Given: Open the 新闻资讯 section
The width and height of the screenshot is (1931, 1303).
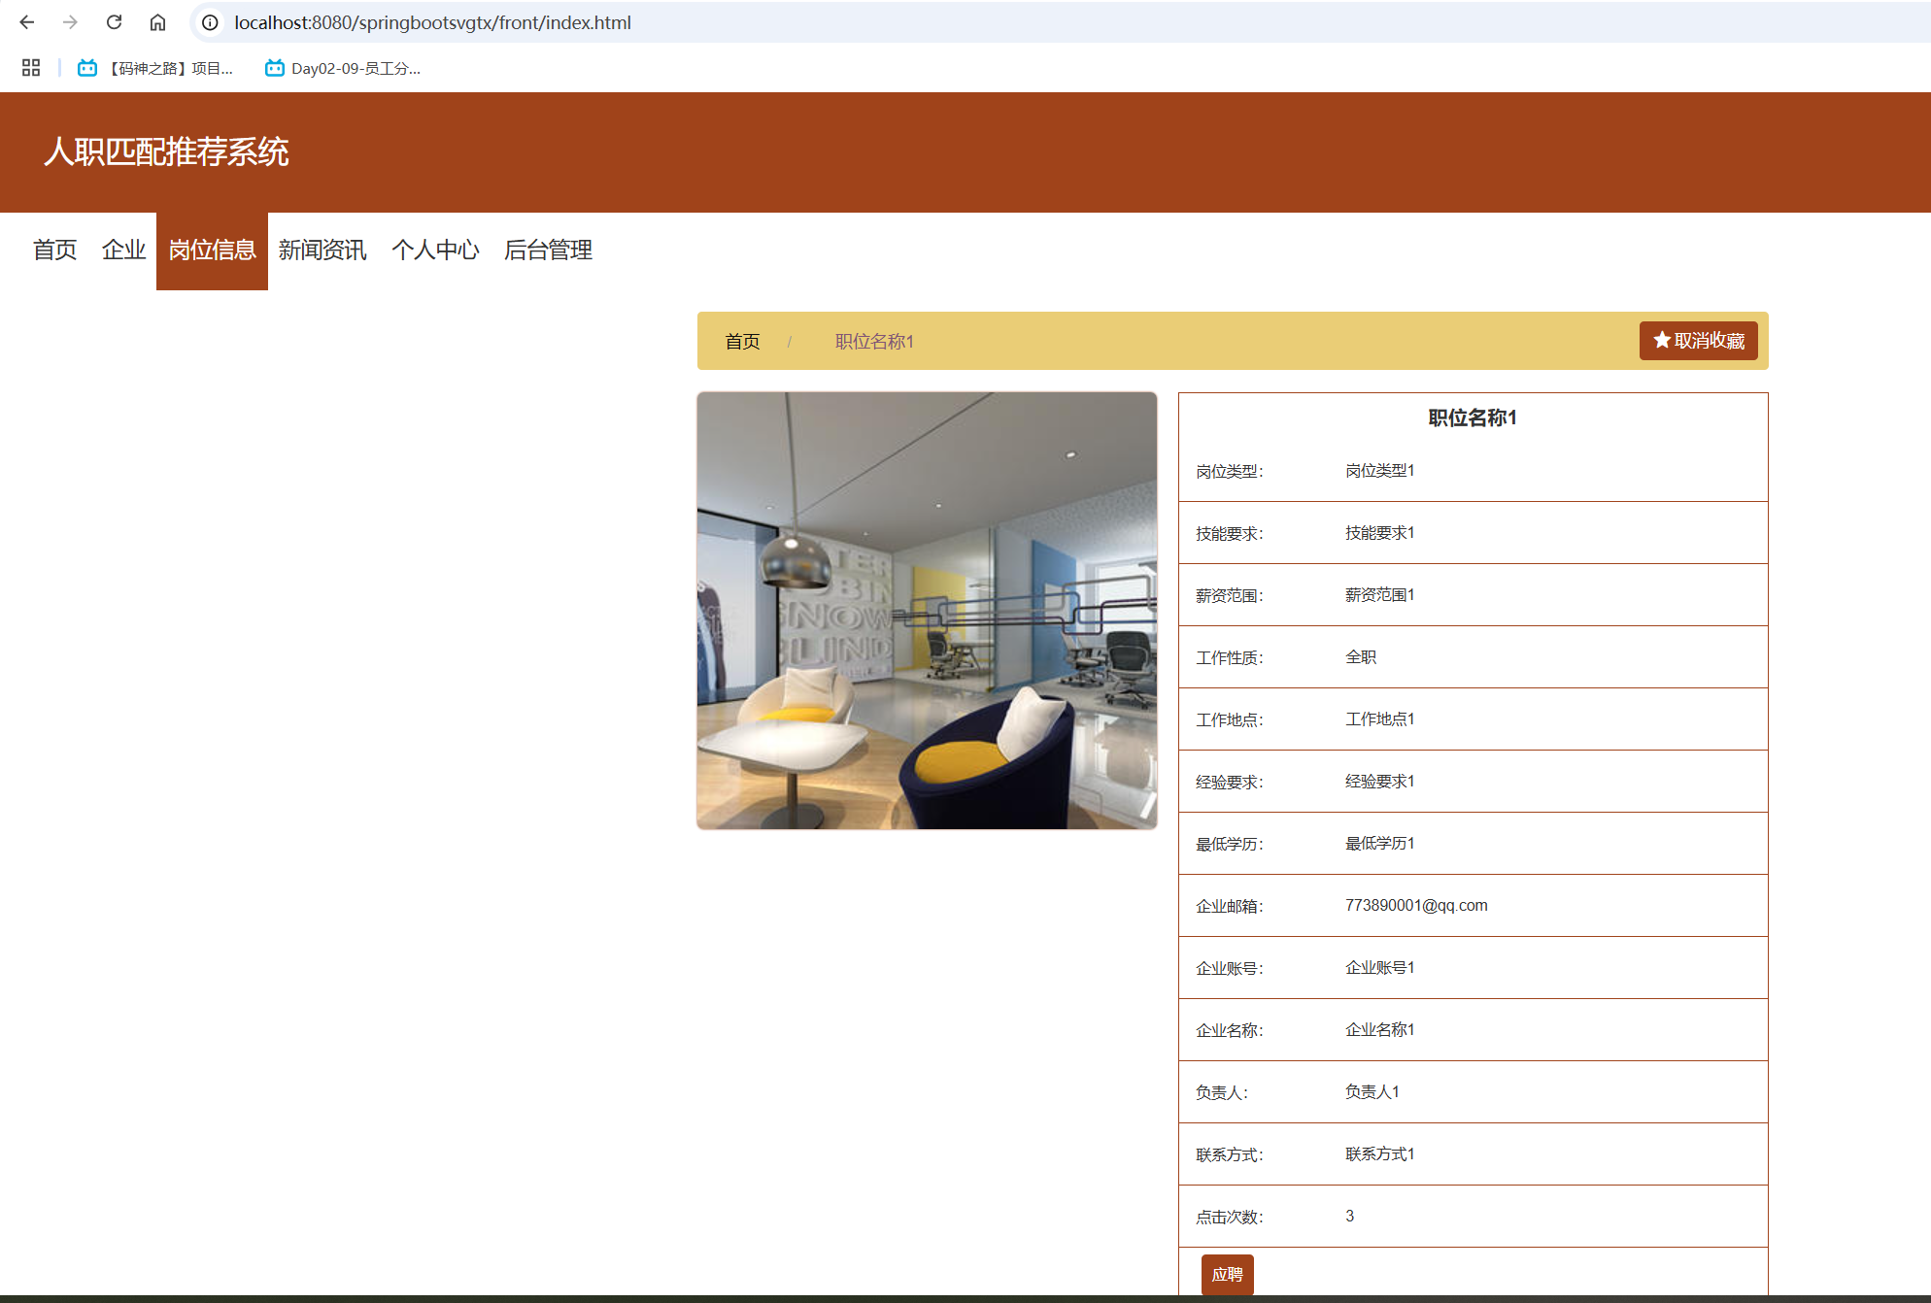Looking at the screenshot, I should point(322,251).
